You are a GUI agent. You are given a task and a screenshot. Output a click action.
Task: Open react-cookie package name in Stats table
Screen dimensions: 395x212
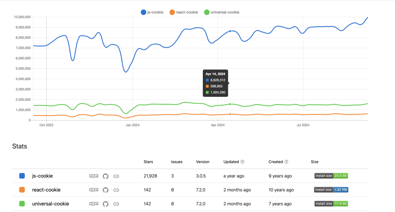[46, 190]
